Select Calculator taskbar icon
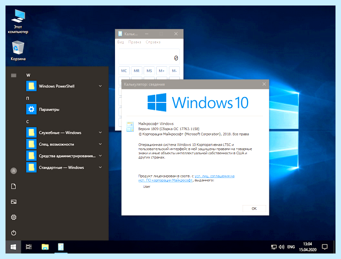This screenshot has width=341, height=259. pos(61,247)
